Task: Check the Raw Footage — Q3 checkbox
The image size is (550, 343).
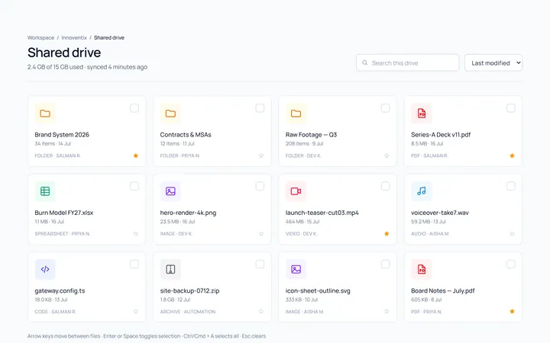Action: tap(385, 108)
